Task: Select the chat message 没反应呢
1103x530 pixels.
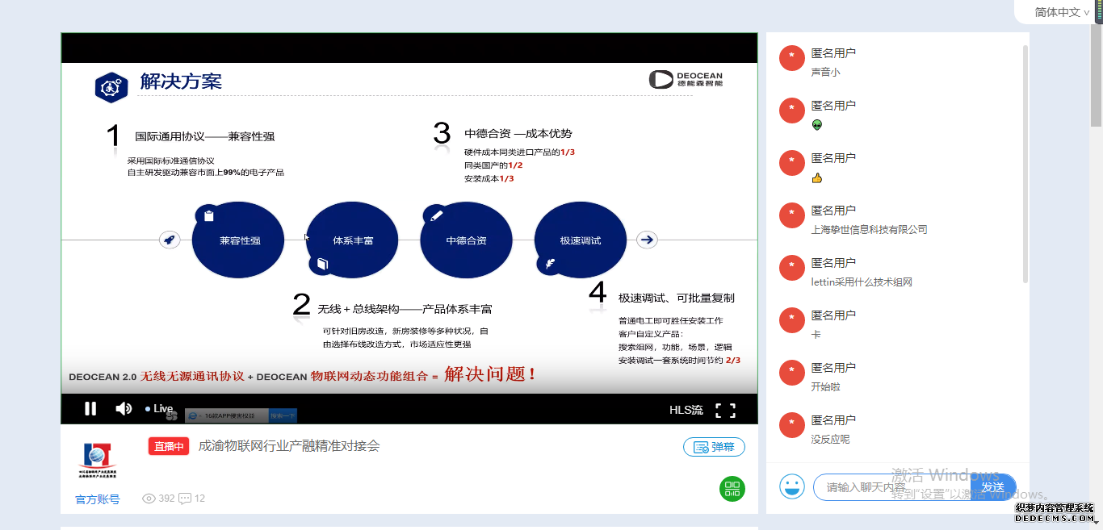Action: 830,440
